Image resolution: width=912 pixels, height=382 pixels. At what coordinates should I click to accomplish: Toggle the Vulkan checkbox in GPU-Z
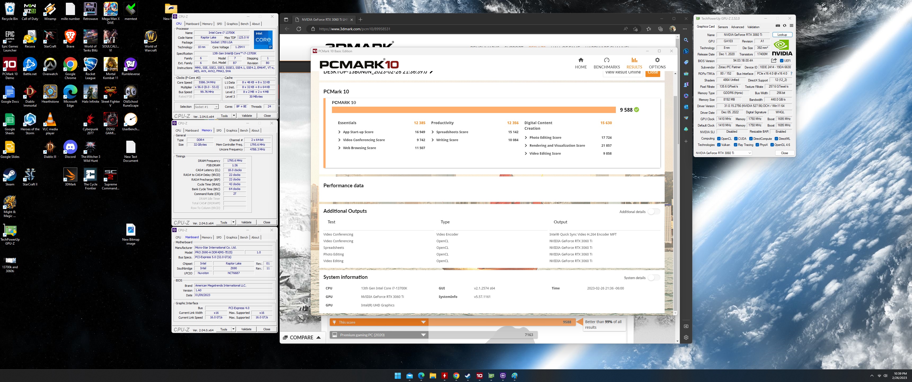pos(719,145)
